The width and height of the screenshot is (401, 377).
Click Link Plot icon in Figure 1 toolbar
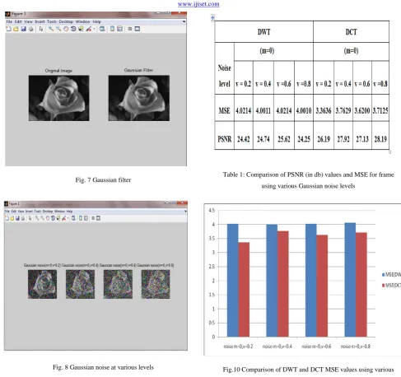(x=73, y=218)
